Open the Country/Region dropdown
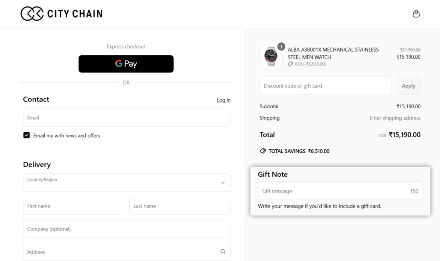Image resolution: width=440 pixels, height=261 pixels. click(x=127, y=183)
